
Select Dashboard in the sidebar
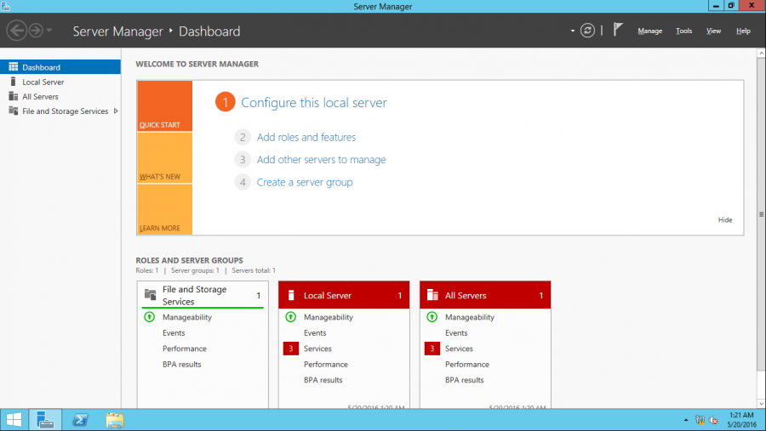[60, 67]
